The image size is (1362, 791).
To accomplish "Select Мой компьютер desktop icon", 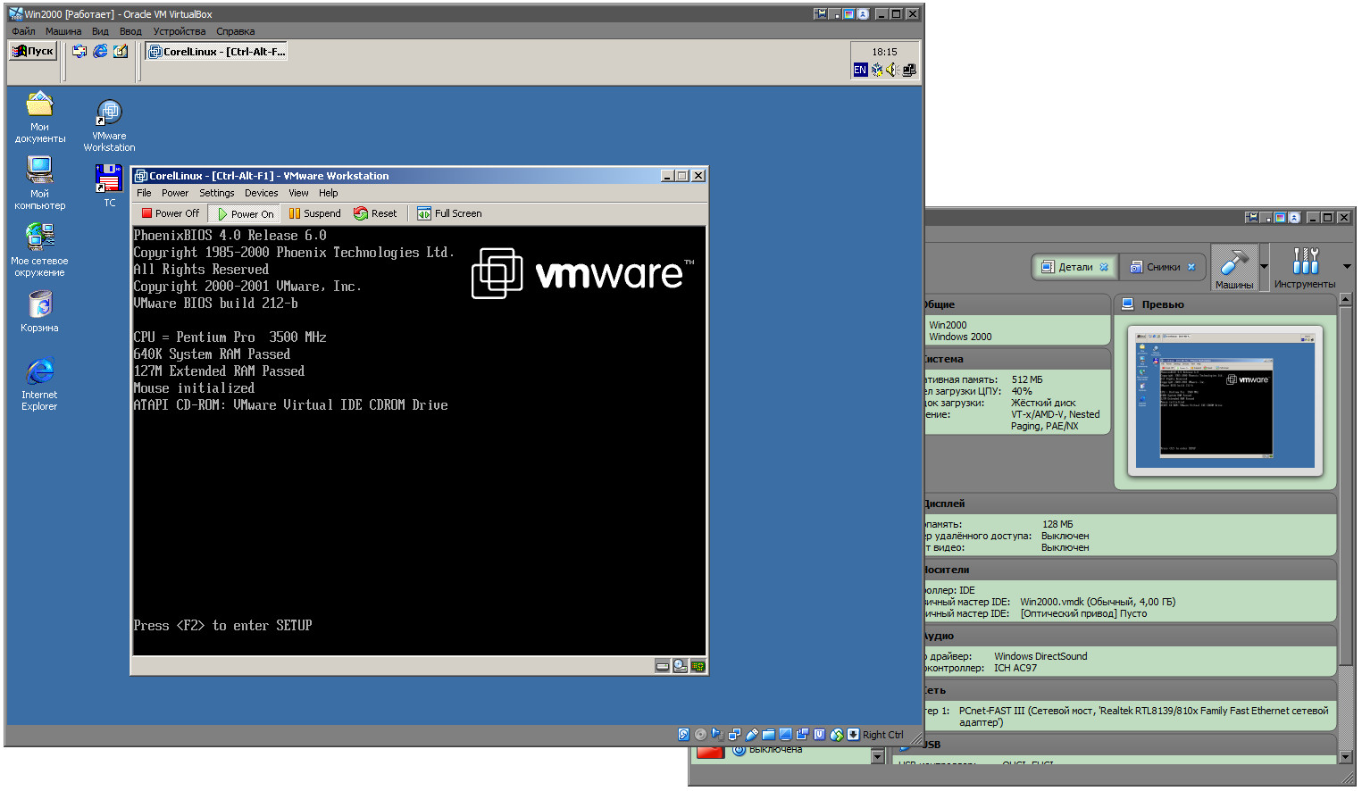I will pyautogui.click(x=39, y=183).
